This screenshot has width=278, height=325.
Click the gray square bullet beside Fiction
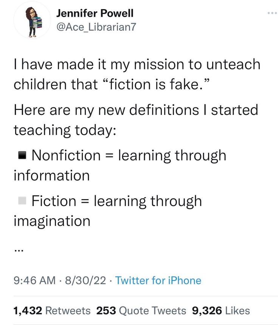pyautogui.click(x=22, y=201)
